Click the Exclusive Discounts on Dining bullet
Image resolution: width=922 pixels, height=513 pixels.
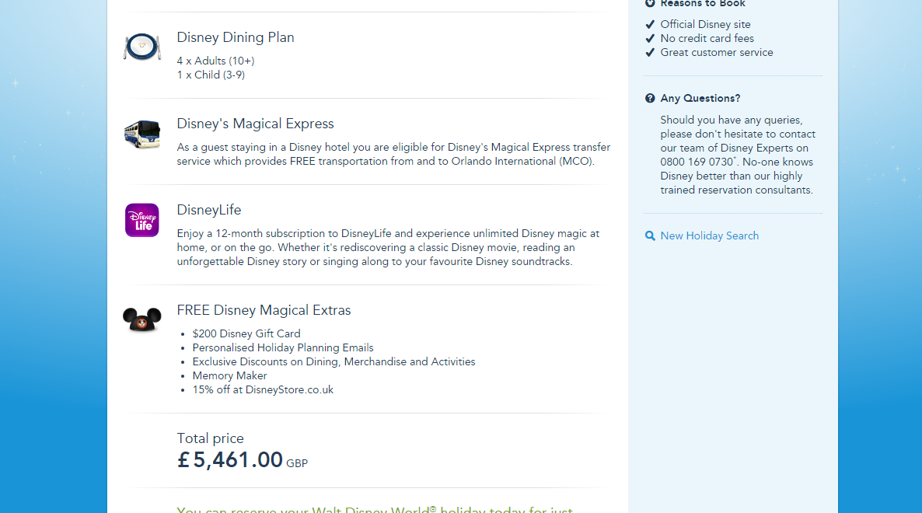pos(334,362)
